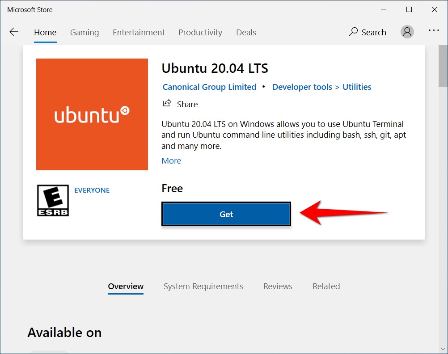The height and width of the screenshot is (354, 448).
Task: Click the EVERYONE rating link
Action: tap(92, 190)
